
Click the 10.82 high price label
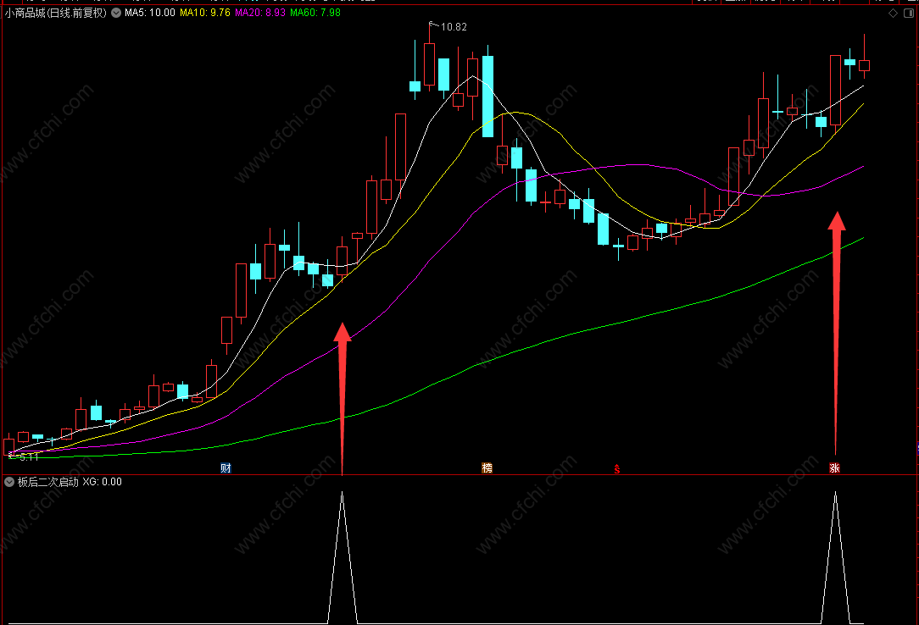(454, 27)
